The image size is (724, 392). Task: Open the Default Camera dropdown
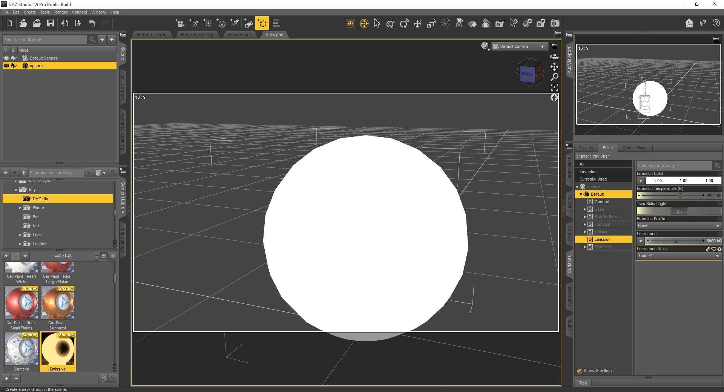[519, 46]
